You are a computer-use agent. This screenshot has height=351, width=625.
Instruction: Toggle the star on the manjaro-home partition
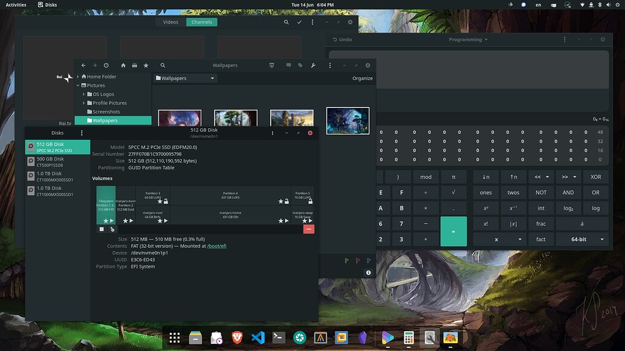(x=280, y=221)
